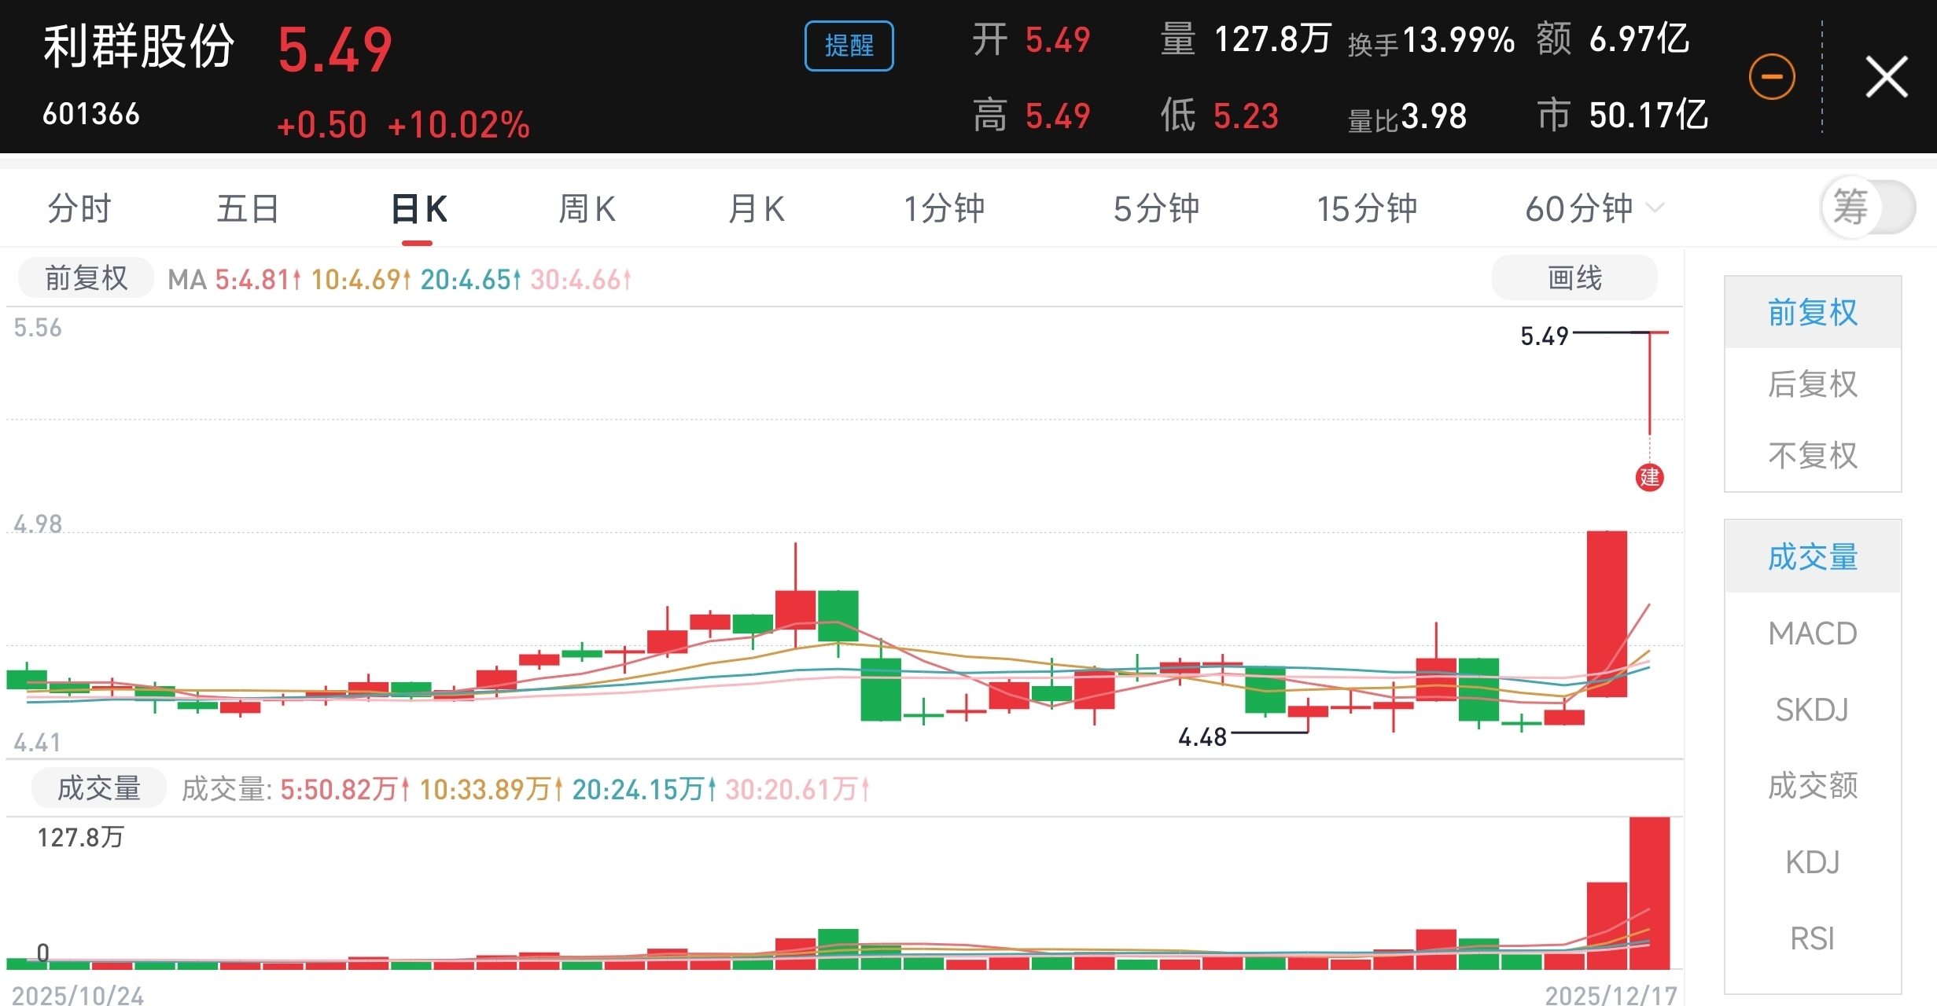
Task: Switch to 分时 tab
Action: click(79, 209)
